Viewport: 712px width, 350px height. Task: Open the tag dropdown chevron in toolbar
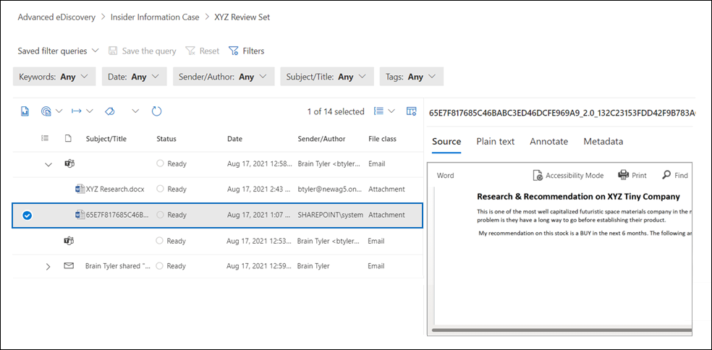pyautogui.click(x=135, y=111)
